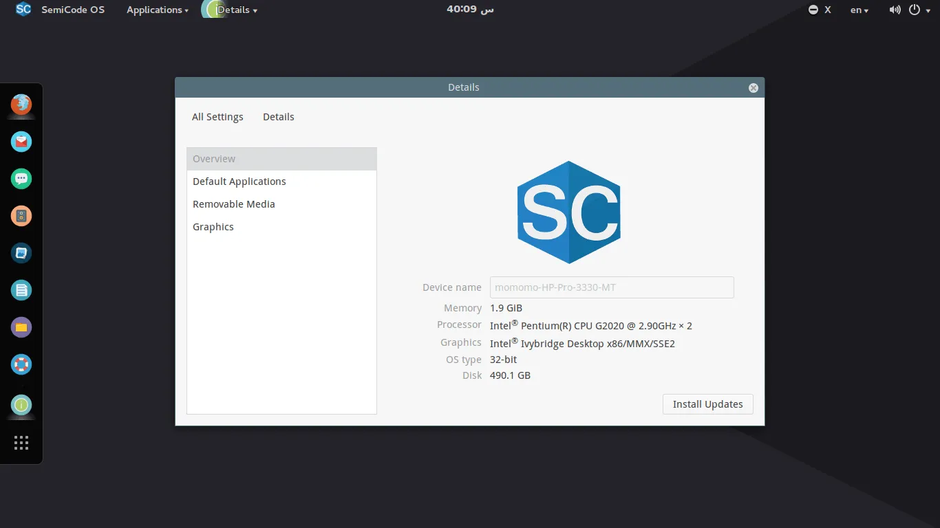Switch to the All Settings tab

217,117
